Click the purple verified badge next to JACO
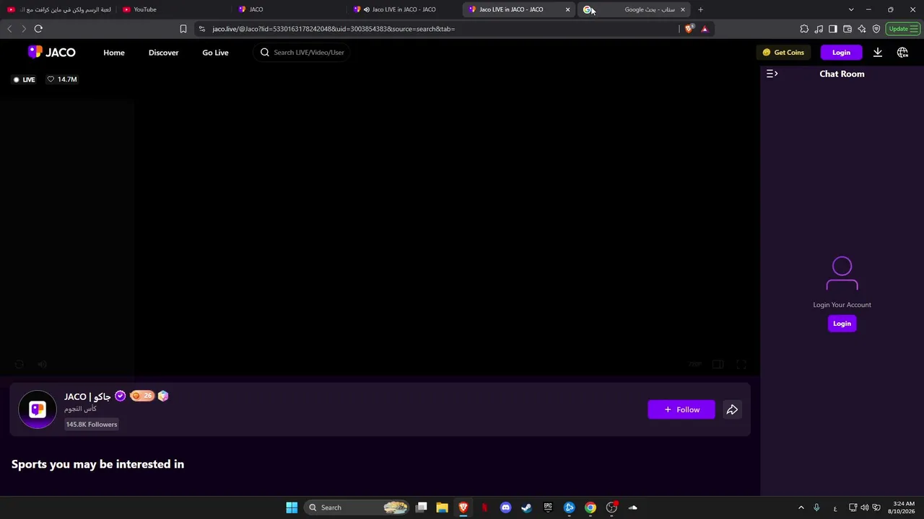This screenshot has height=519, width=924. [x=120, y=396]
